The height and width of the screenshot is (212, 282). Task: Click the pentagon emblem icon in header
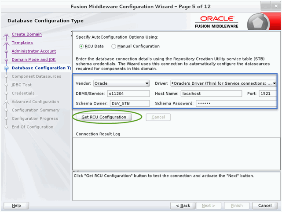[258, 23]
